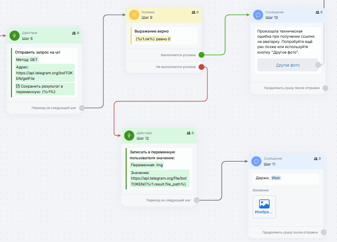
Task: Click the green lightning icon of Шаг 12
Action: point(129,136)
